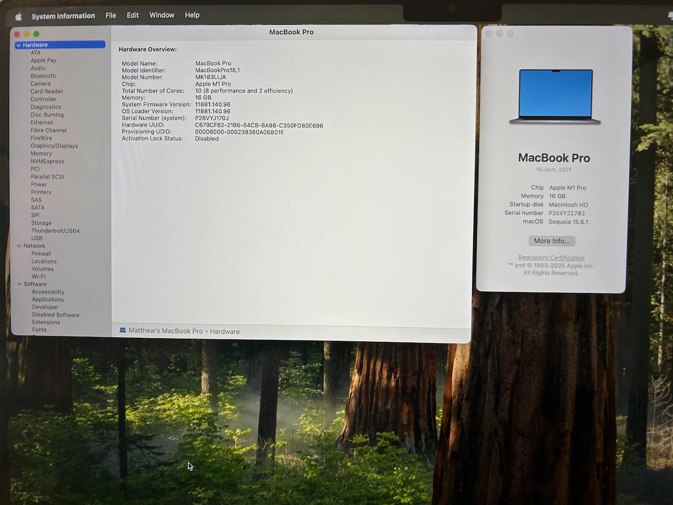Image resolution: width=673 pixels, height=505 pixels.
Task: Click the Provisioning UDID value
Action: 239,133
